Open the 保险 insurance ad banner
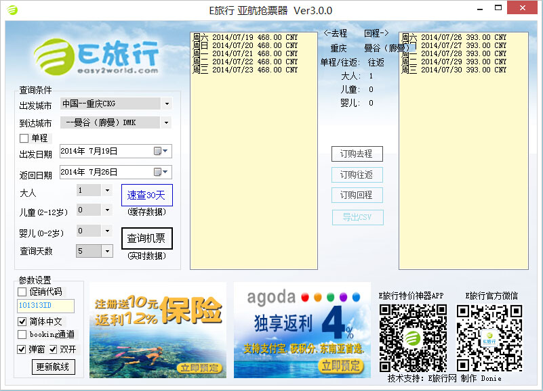The image size is (543, 391). click(x=157, y=329)
